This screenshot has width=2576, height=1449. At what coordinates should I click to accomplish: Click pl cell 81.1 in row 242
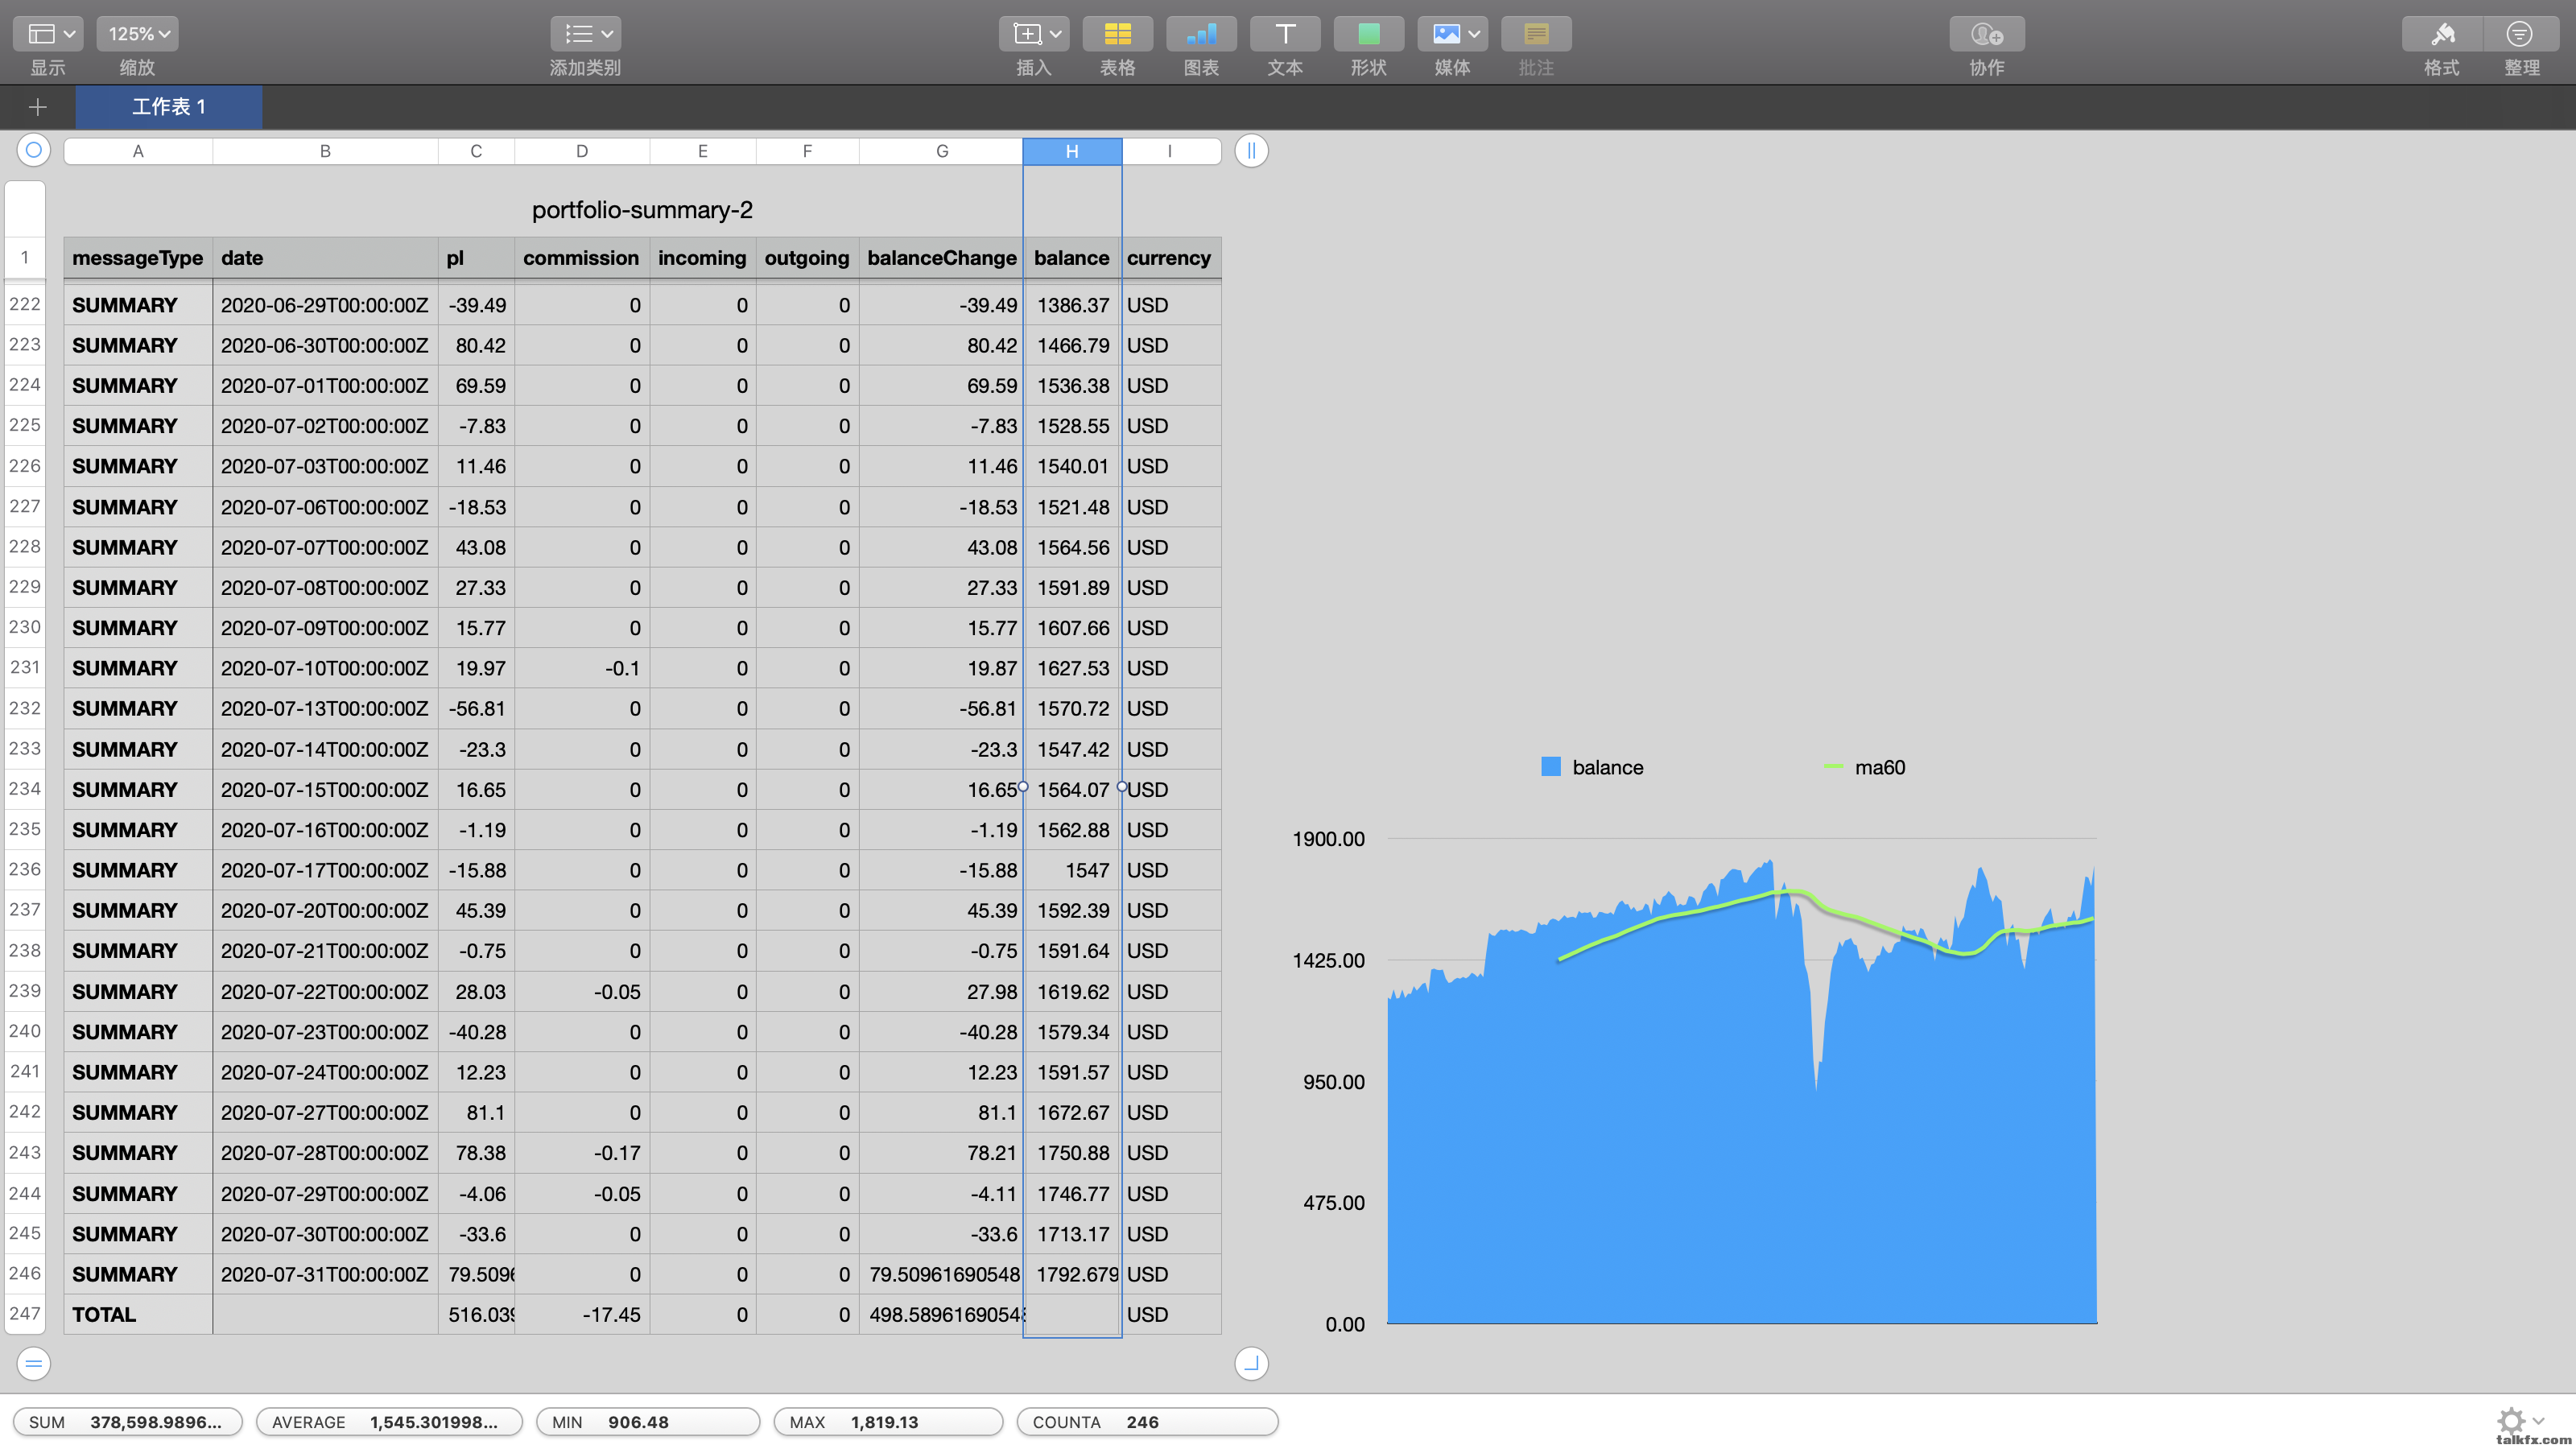476,1112
